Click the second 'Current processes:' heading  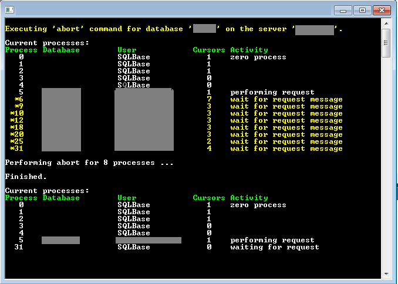tap(47, 191)
